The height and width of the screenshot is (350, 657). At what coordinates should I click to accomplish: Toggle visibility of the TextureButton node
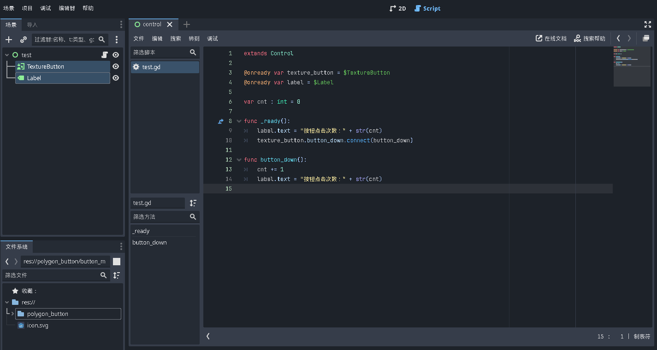click(x=115, y=66)
